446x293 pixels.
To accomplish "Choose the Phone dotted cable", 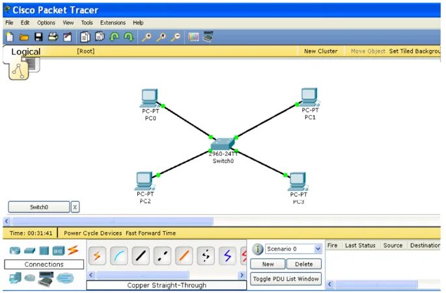I will click(x=206, y=256).
